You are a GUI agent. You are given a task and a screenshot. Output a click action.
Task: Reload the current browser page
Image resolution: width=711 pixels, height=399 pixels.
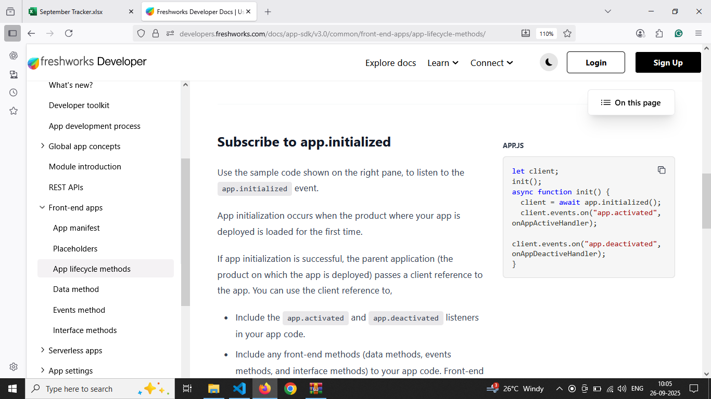pos(69,33)
